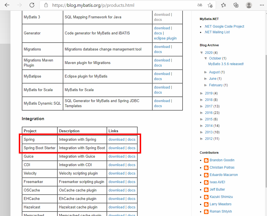The height and width of the screenshot is (216, 267).
Task: Open MyBatis 3.5.6 released! post
Action: point(226,64)
